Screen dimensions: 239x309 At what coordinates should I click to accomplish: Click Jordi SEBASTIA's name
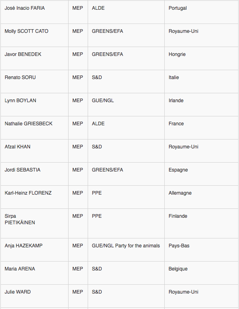[x=22, y=170]
